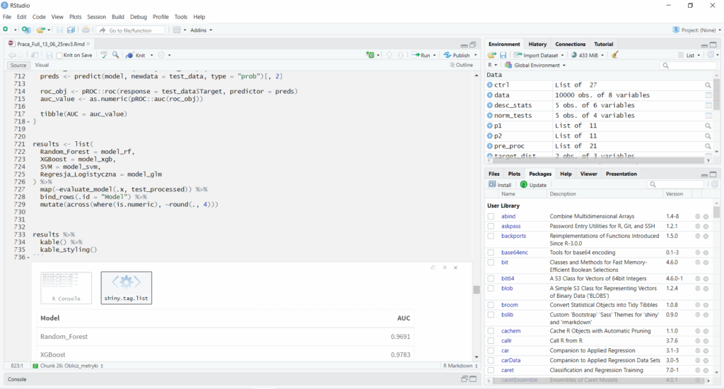This screenshot has width=724, height=389.
Task: Switch to the Viewer tab
Action: click(588, 174)
